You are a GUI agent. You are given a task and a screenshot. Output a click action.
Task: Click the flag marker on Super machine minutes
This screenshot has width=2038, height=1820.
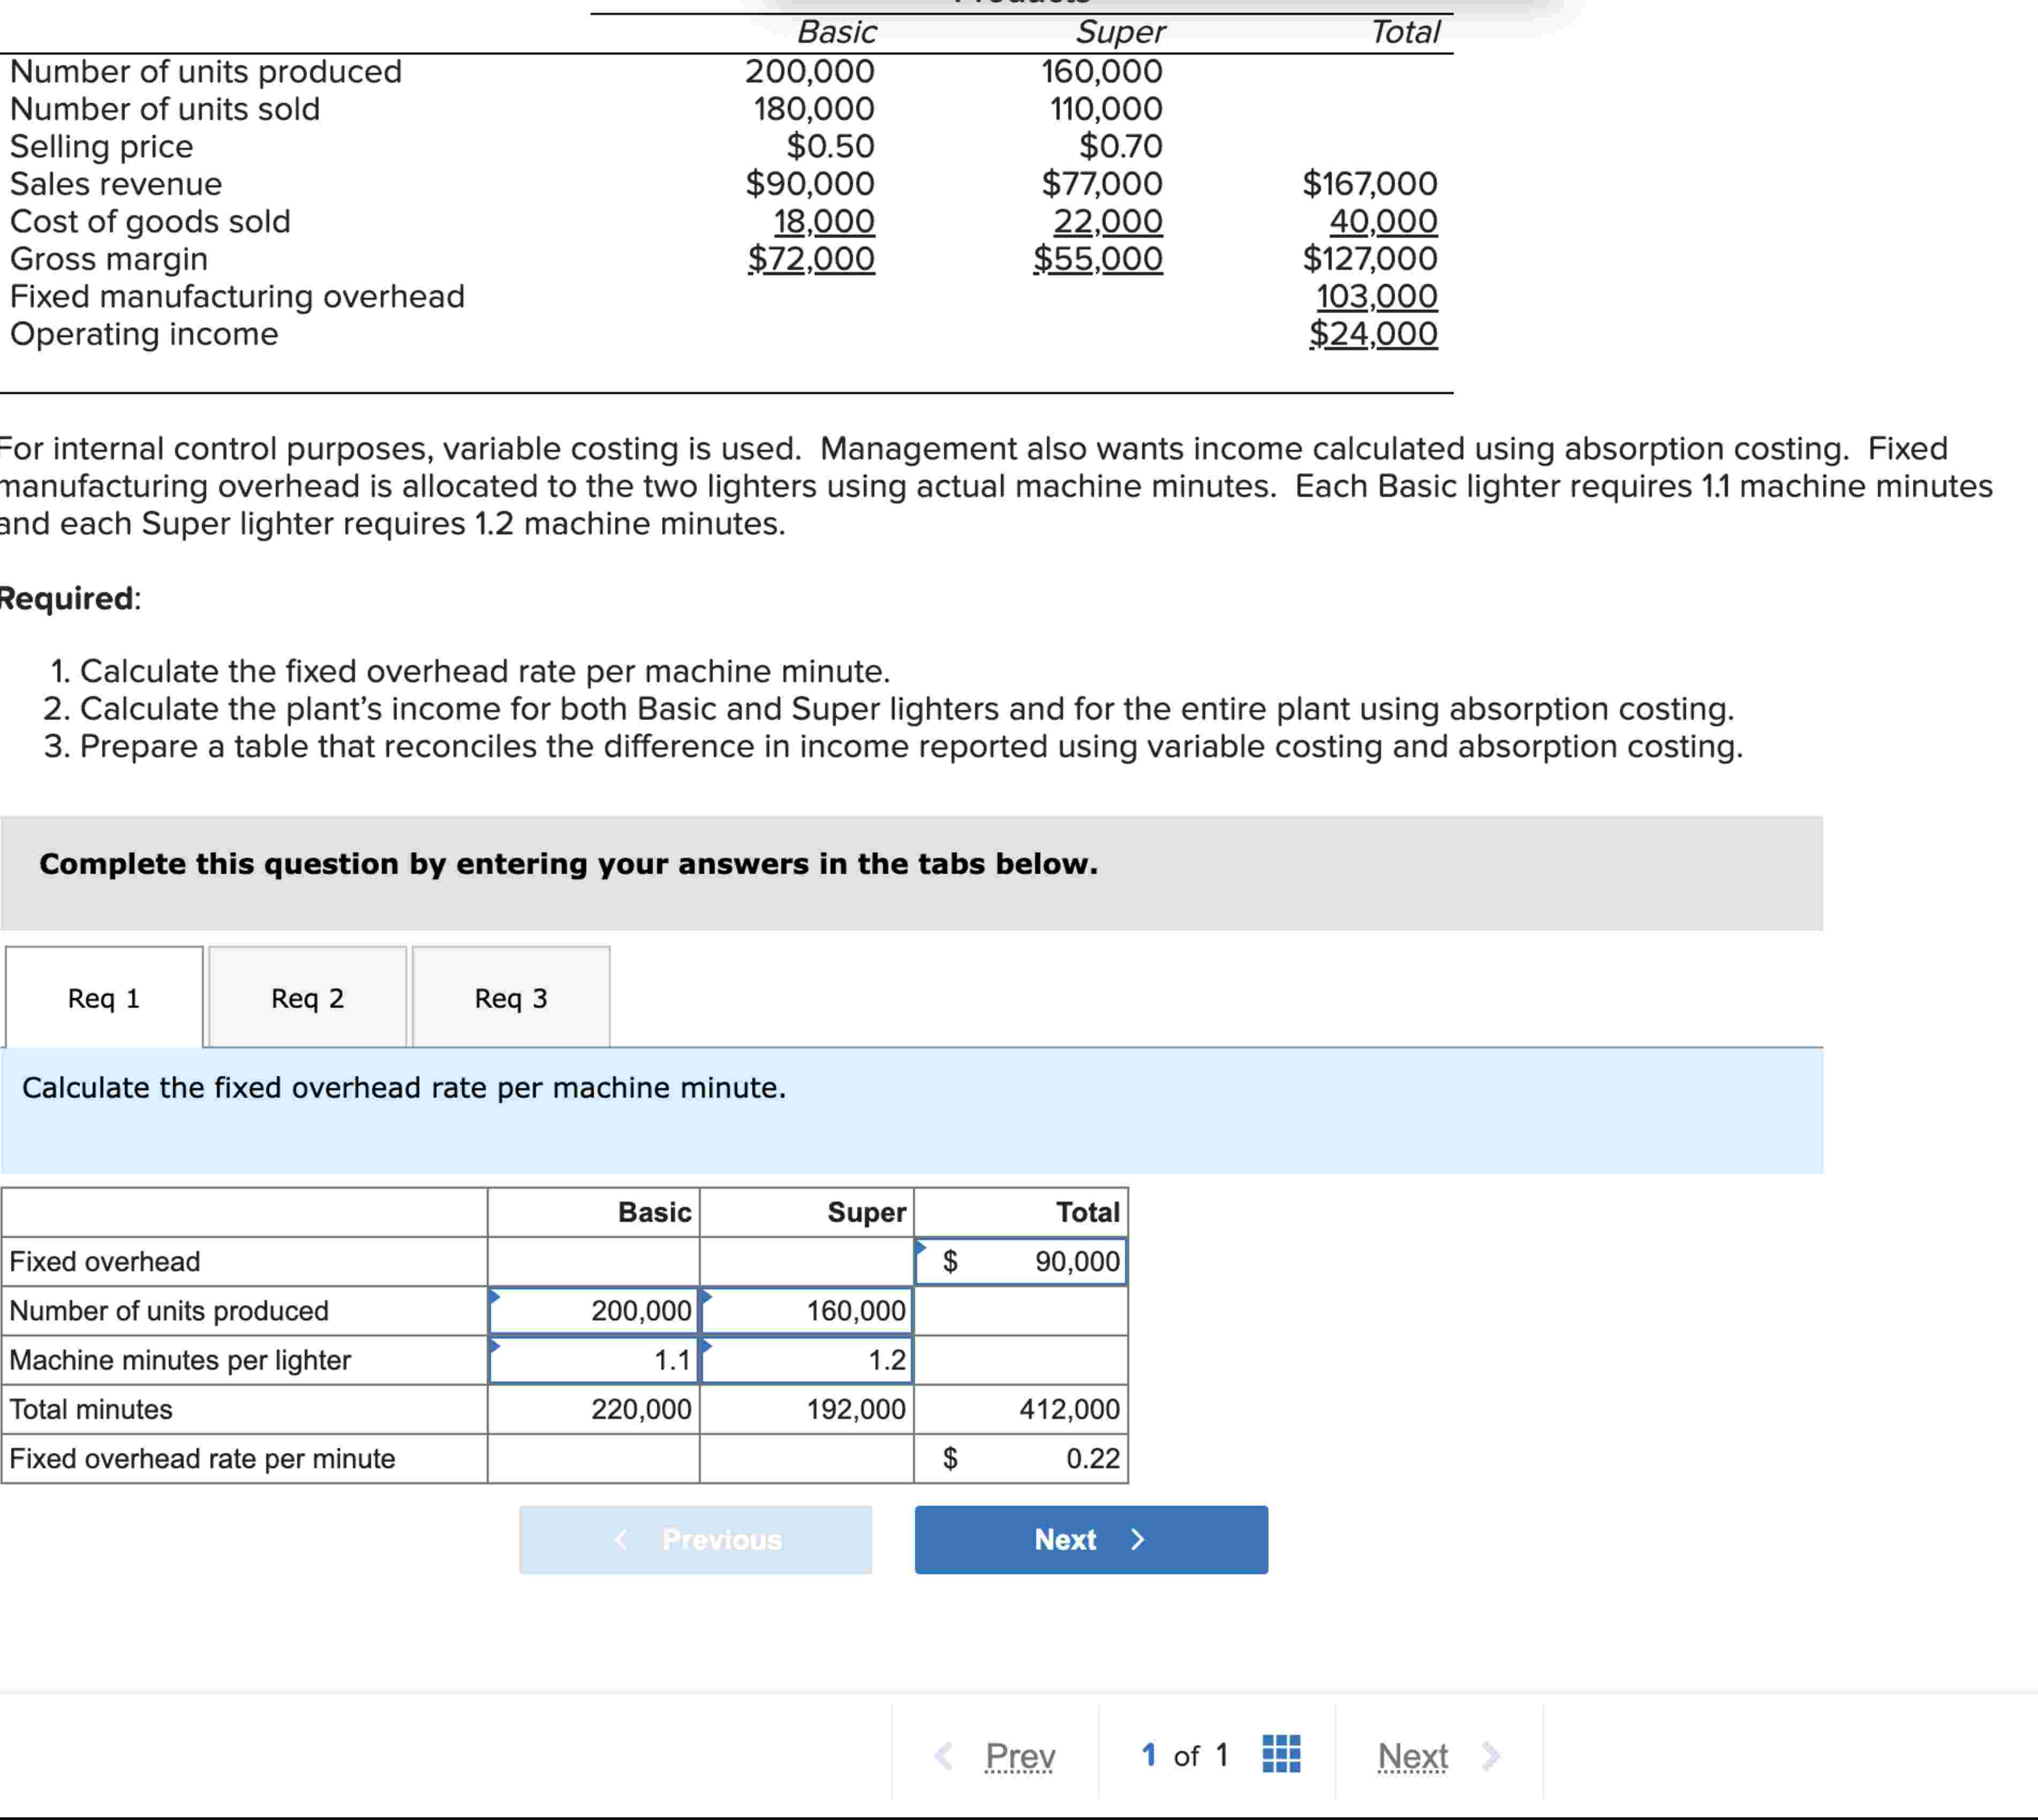[x=706, y=1344]
